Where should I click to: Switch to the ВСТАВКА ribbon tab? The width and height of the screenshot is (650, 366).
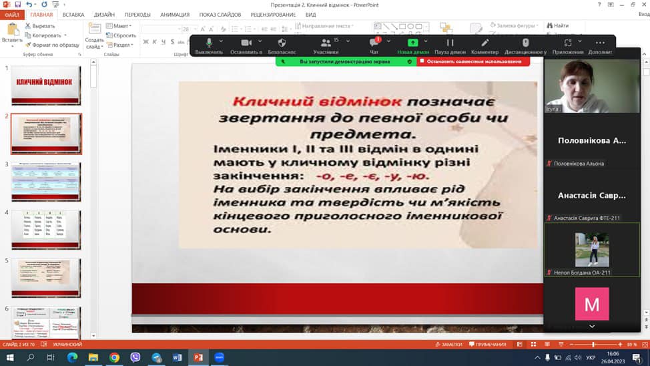click(x=73, y=14)
